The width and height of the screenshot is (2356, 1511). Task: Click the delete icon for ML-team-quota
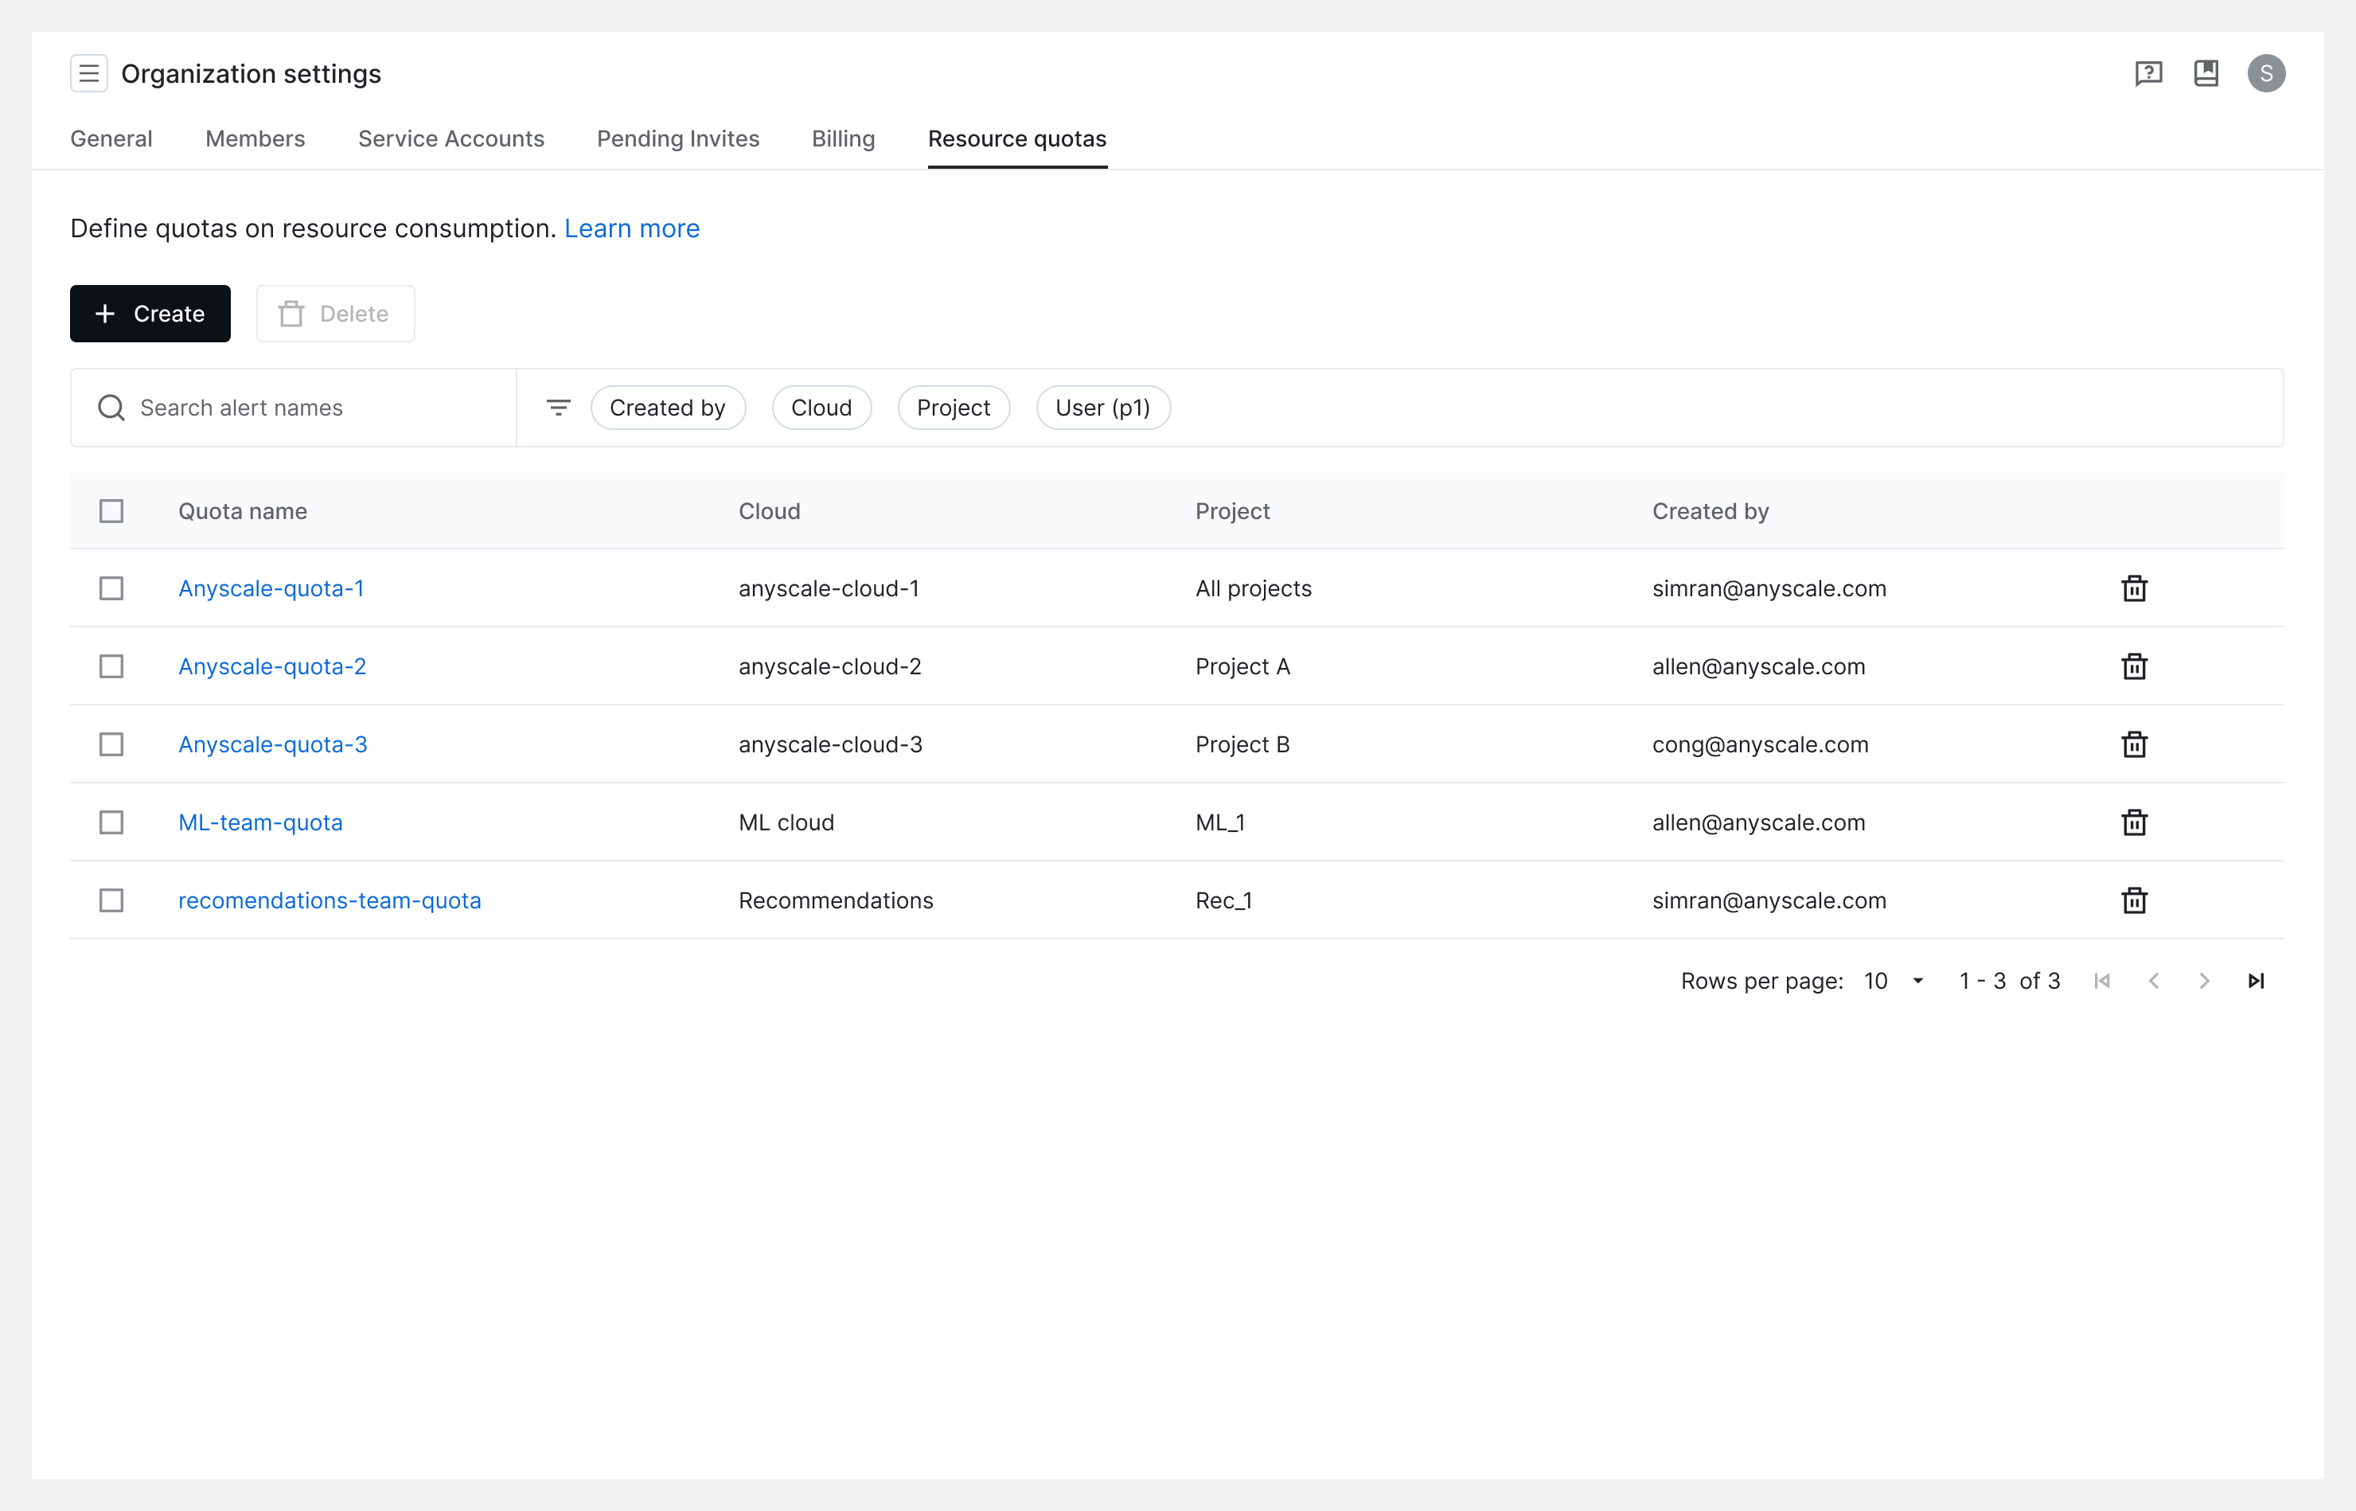2133,822
